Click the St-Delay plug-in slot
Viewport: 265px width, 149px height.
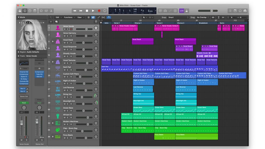[x=24, y=79]
